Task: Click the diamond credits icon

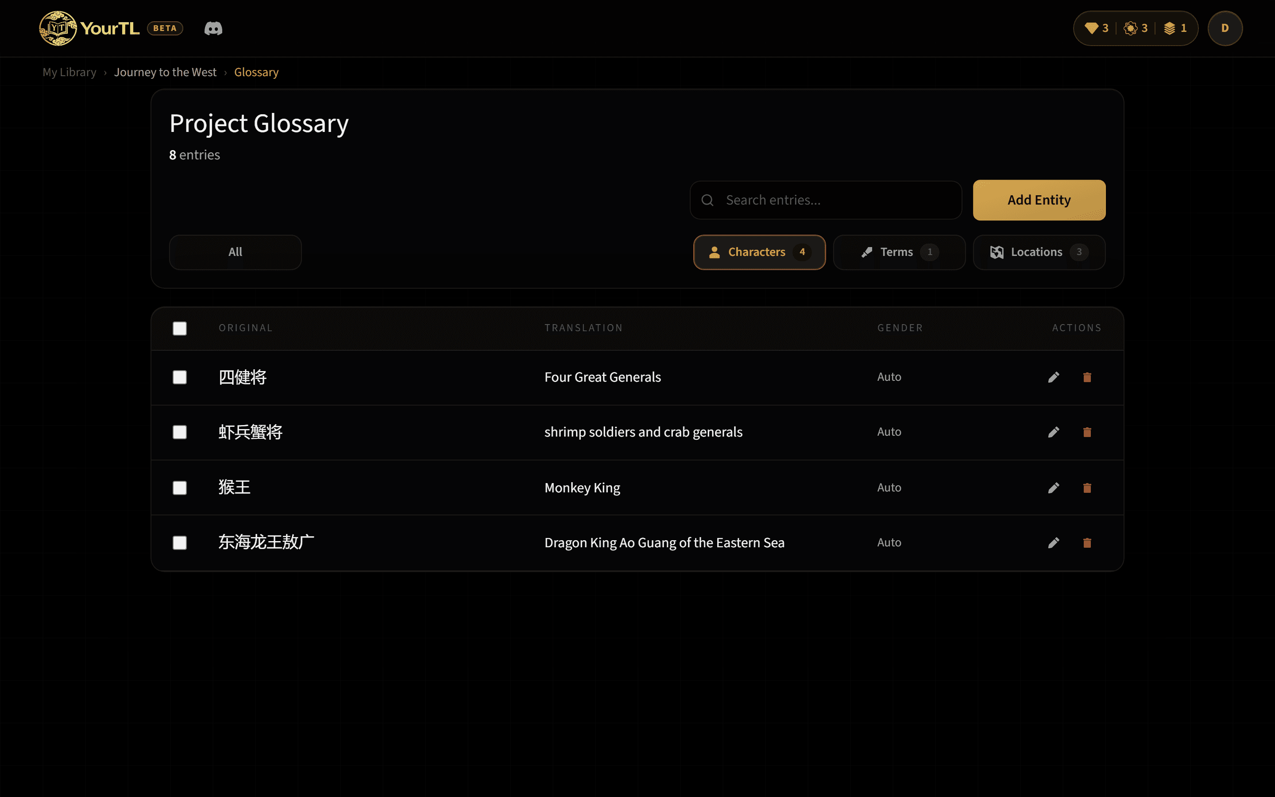Action: [1091, 28]
